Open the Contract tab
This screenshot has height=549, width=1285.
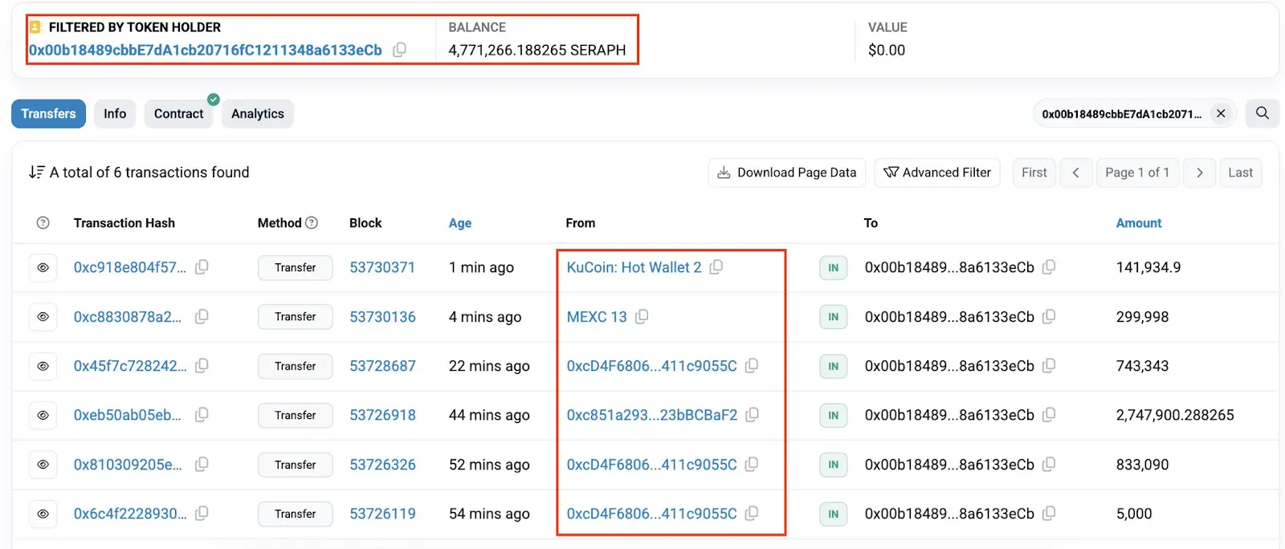pyautogui.click(x=179, y=114)
